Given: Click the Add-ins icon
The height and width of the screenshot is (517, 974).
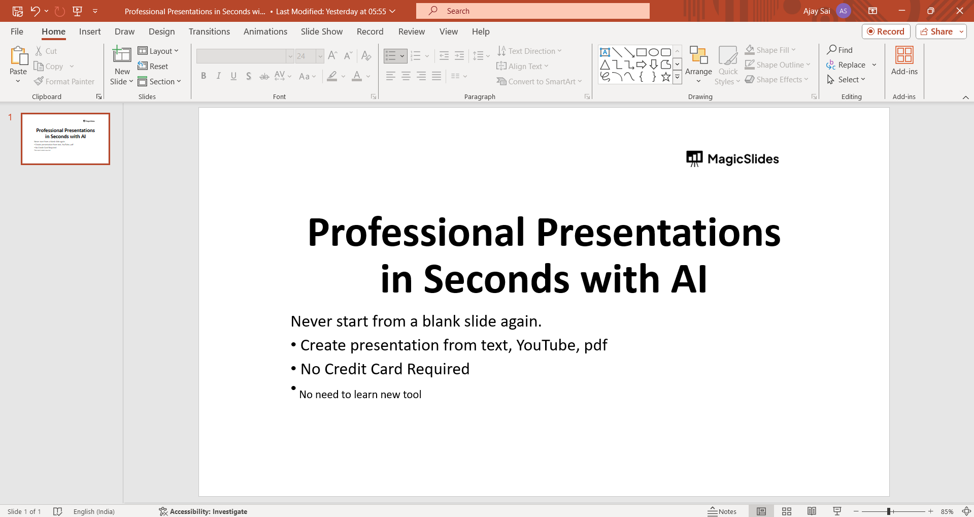Looking at the screenshot, I should [x=904, y=56].
